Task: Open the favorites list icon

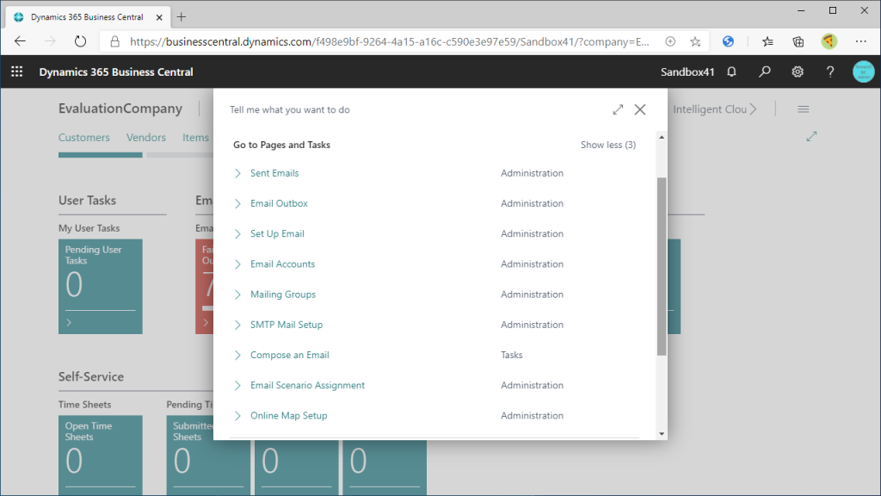Action: [x=767, y=41]
